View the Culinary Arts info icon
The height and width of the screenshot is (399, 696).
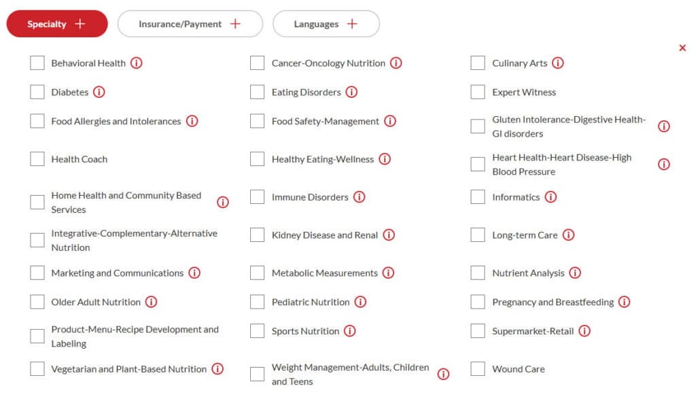coord(558,63)
